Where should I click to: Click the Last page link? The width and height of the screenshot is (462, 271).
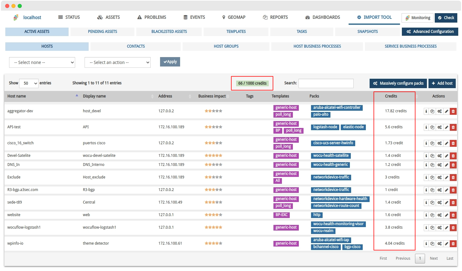[450, 258]
